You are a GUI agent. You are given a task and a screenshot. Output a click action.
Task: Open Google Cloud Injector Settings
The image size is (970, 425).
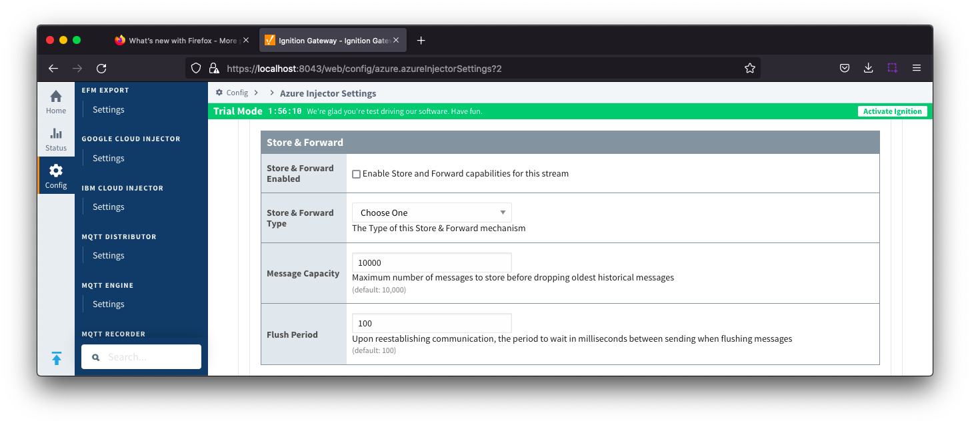click(x=109, y=159)
